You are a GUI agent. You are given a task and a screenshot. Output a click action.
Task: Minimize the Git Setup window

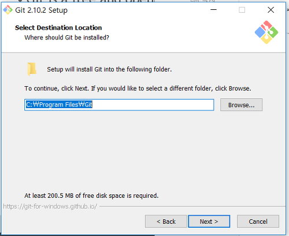pyautogui.click(x=213, y=10)
